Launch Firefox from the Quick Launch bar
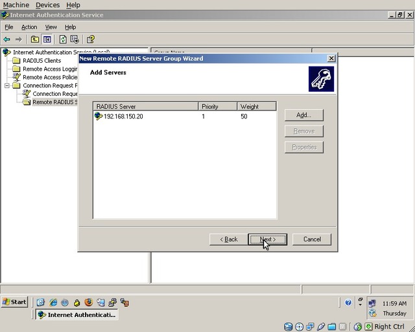Viewport: 415px width, 332px height. [x=88, y=302]
